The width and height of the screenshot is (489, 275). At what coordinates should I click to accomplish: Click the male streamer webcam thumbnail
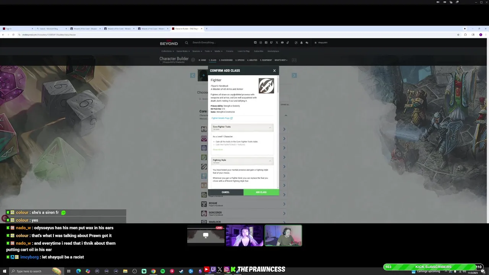pos(283,236)
